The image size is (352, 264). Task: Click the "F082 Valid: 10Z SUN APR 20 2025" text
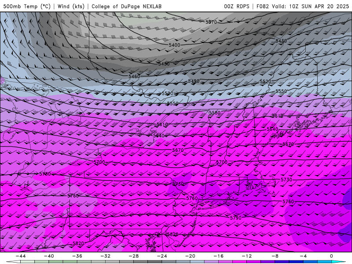(x=303, y=6)
